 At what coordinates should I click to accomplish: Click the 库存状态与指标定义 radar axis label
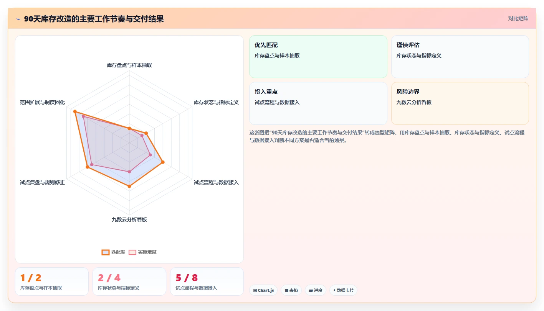216,102
